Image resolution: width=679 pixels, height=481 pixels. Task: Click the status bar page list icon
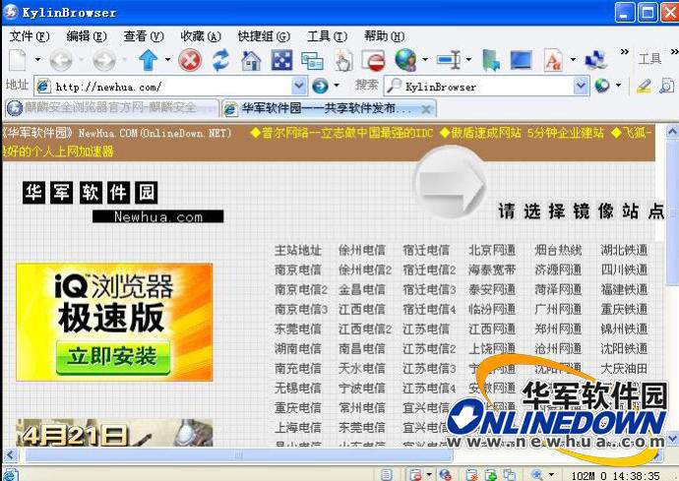coord(387,474)
